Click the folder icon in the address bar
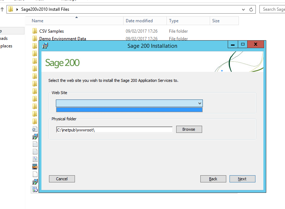285x209 pixels. coord(11,9)
